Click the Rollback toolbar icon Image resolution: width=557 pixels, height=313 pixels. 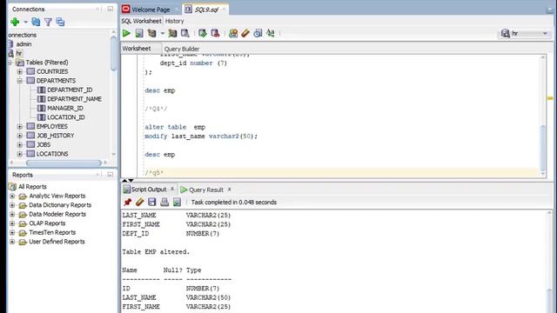coord(215,33)
